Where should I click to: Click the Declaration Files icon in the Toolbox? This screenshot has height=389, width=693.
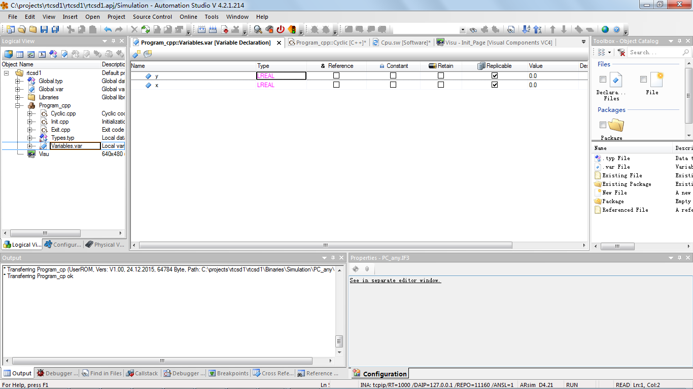pos(616,80)
